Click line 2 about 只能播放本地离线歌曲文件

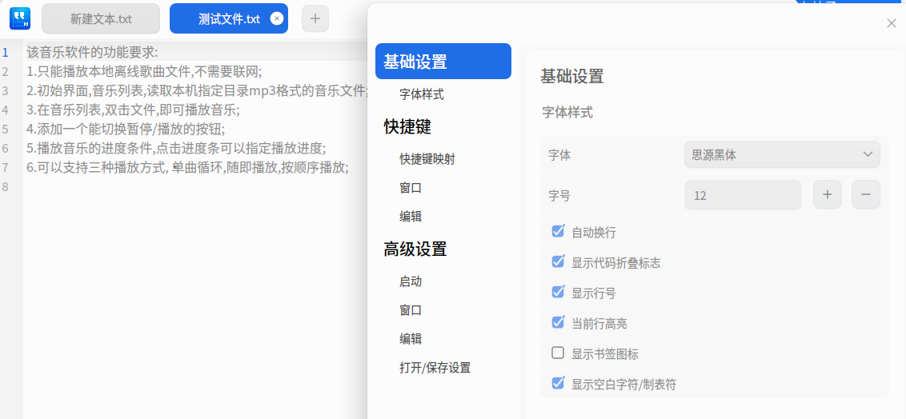[144, 71]
